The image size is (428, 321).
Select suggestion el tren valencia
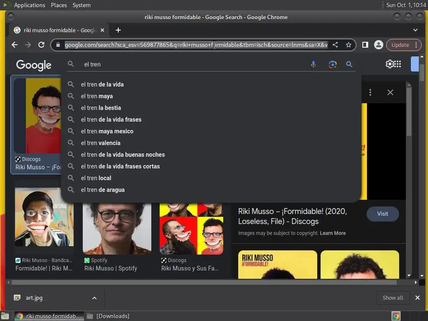(x=211, y=143)
